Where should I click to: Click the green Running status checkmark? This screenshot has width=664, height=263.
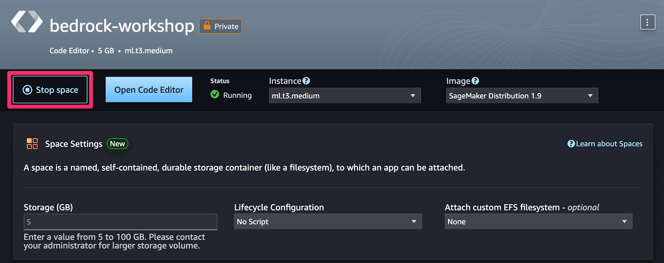(x=215, y=95)
